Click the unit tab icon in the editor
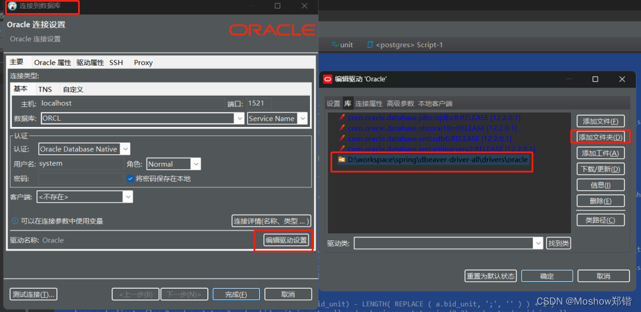The height and width of the screenshot is (312, 641). click(335, 44)
